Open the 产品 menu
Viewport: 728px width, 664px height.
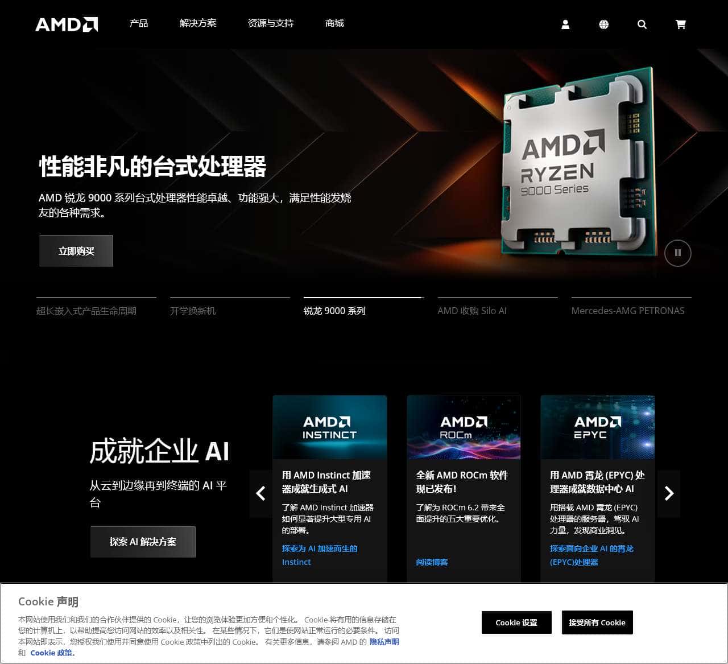(x=138, y=23)
